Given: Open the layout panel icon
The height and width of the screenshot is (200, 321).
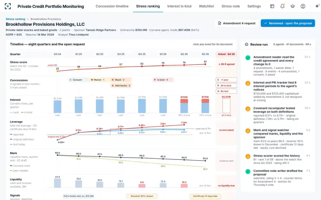Looking at the screenshot, I should (272, 6).
